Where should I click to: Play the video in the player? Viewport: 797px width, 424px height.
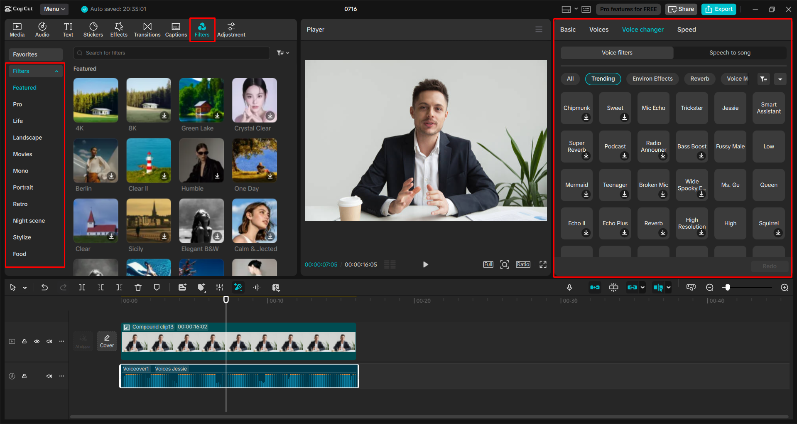point(425,264)
